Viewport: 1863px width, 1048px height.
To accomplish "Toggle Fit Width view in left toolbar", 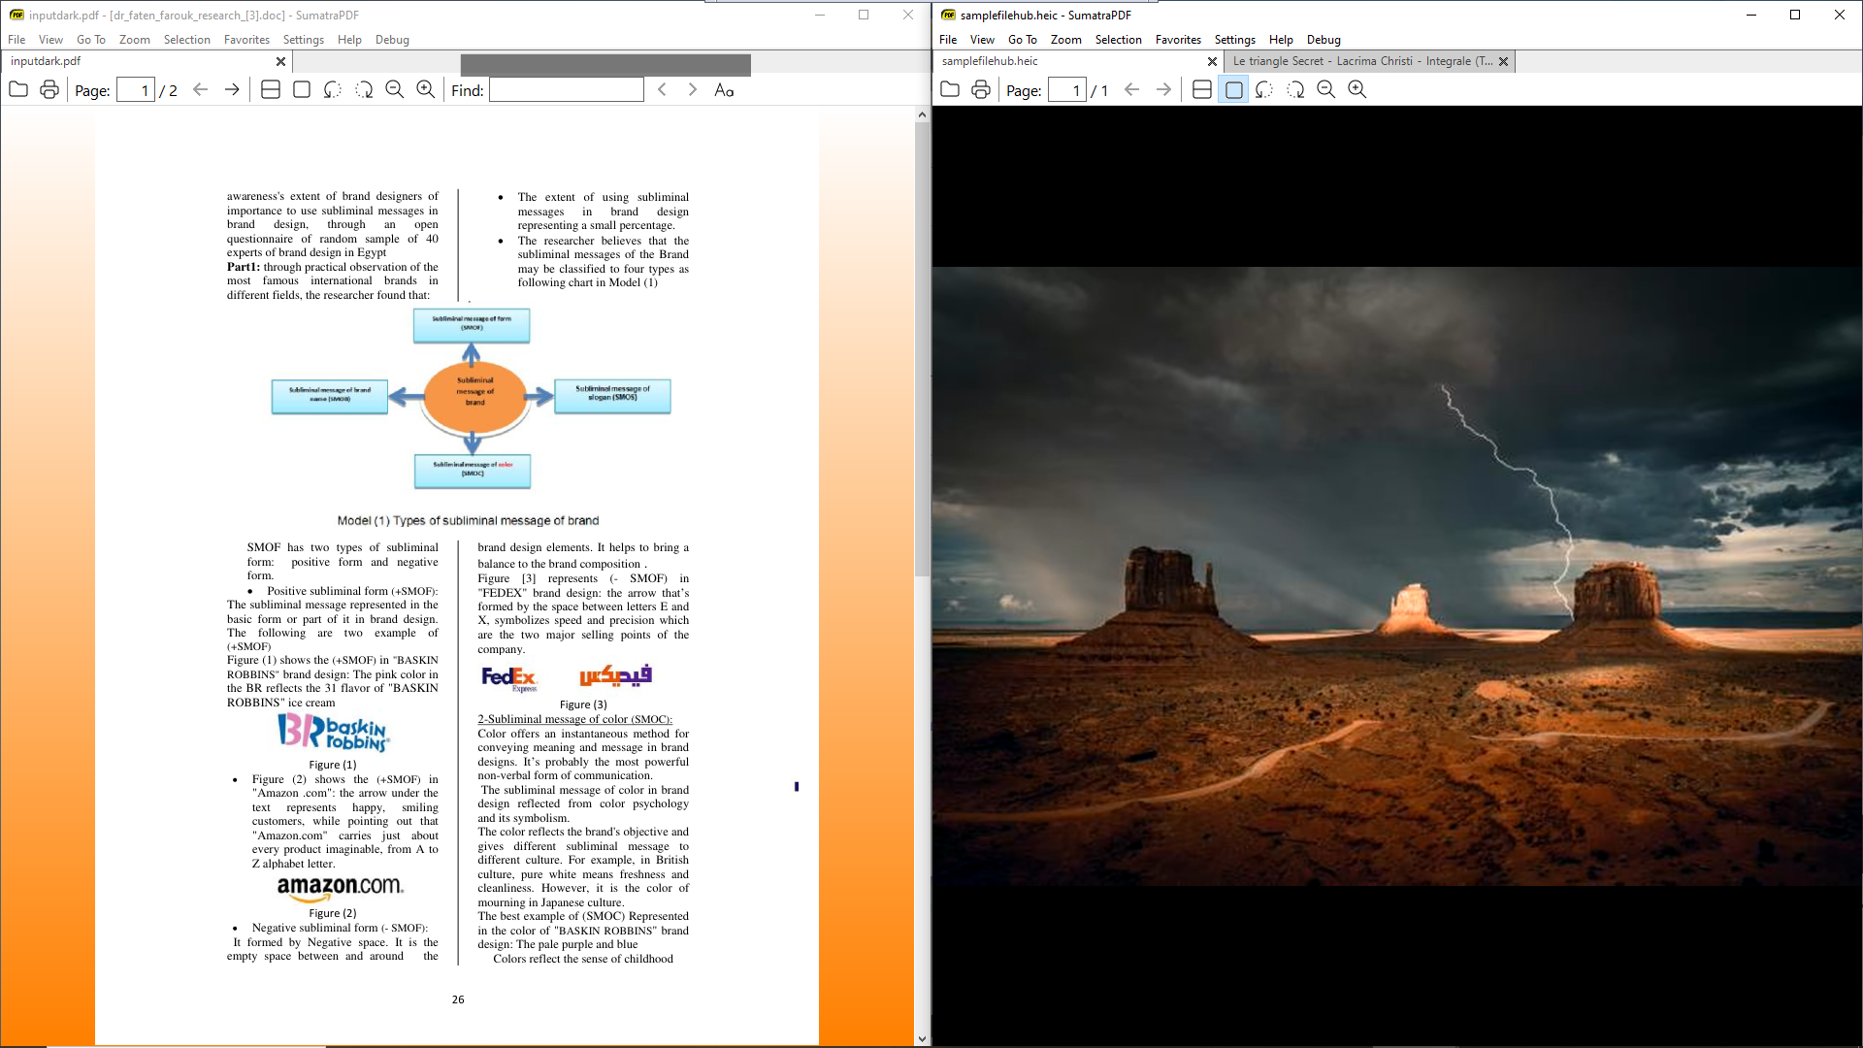I will (271, 90).
